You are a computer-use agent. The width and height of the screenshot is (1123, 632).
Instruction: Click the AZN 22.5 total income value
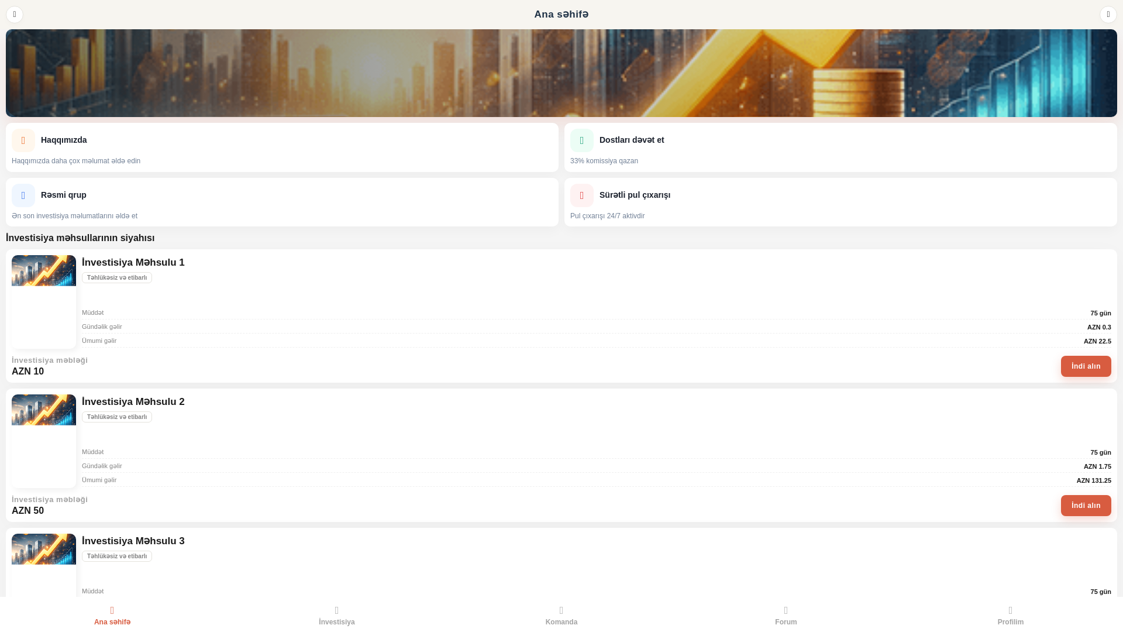1097,341
